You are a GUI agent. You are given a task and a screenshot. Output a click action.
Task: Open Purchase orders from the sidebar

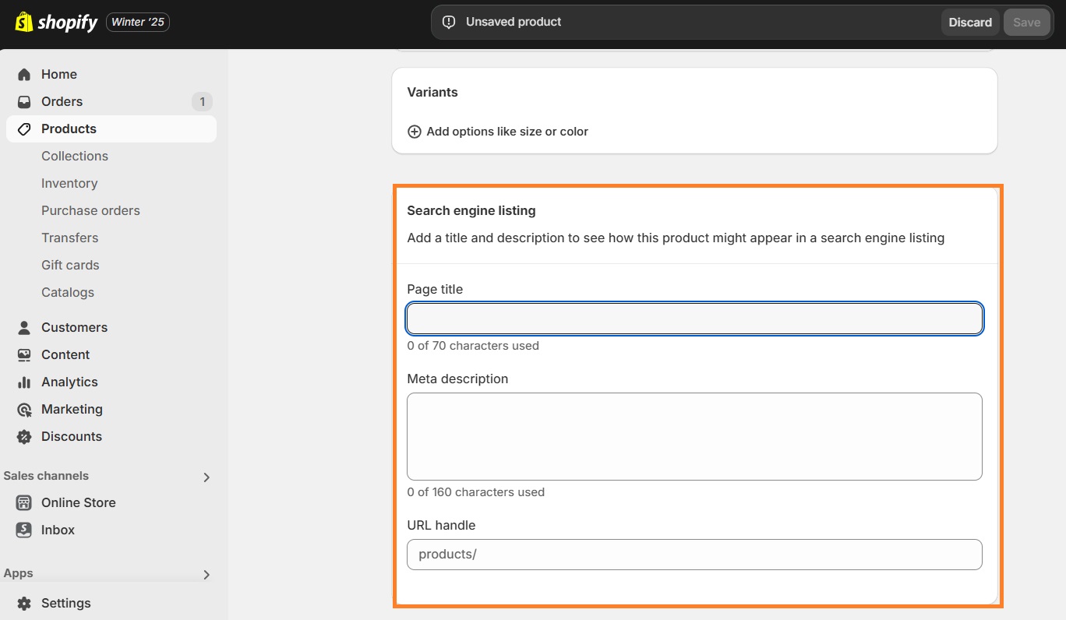click(x=90, y=210)
